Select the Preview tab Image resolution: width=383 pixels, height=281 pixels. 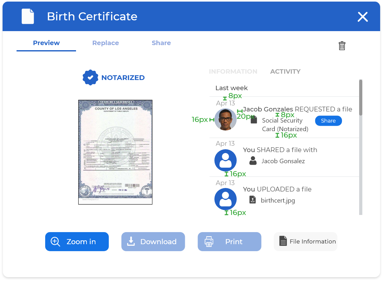(46, 43)
